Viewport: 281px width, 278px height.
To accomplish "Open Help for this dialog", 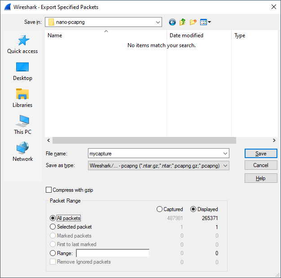I will pyautogui.click(x=261, y=178).
